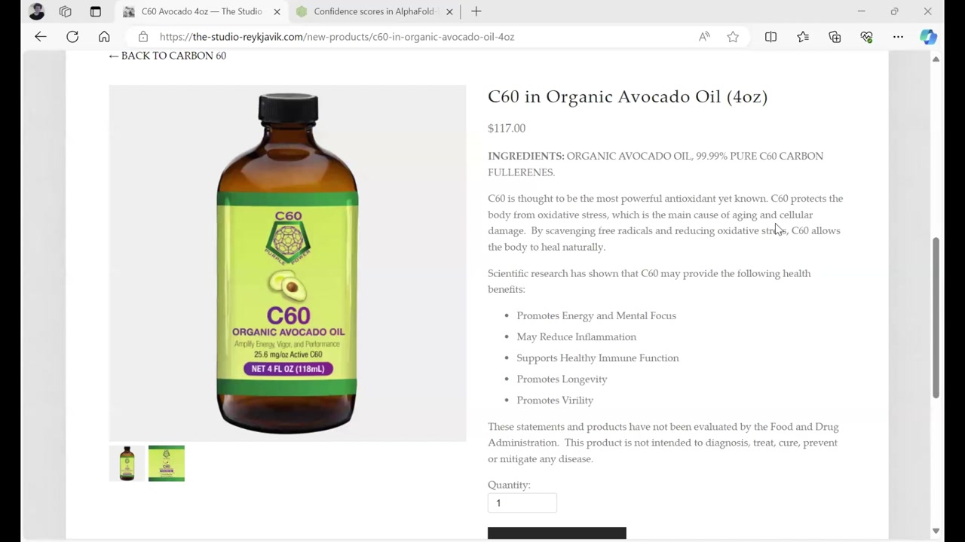Open the workspaces icon
The height and width of the screenshot is (542, 965).
click(65, 11)
